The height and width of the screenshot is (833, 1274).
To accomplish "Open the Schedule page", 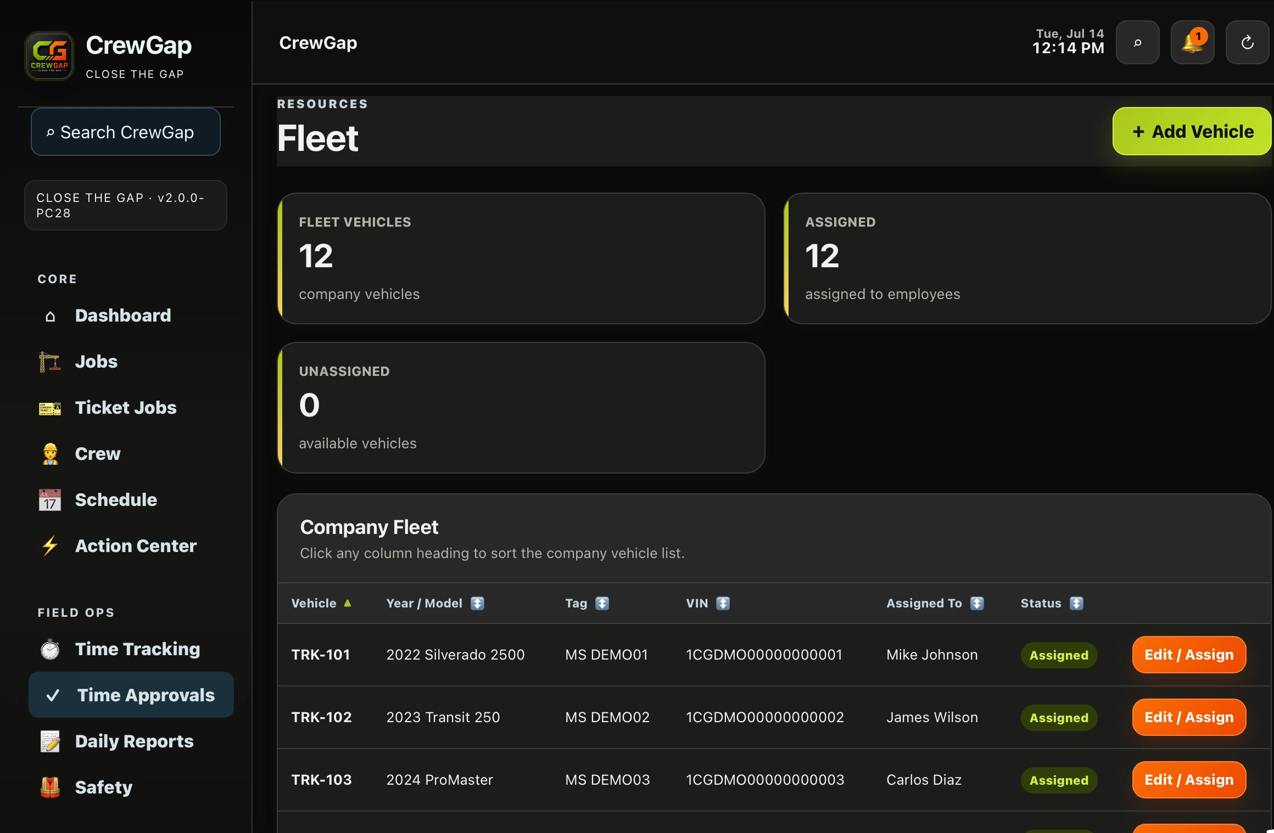I will click(131, 500).
